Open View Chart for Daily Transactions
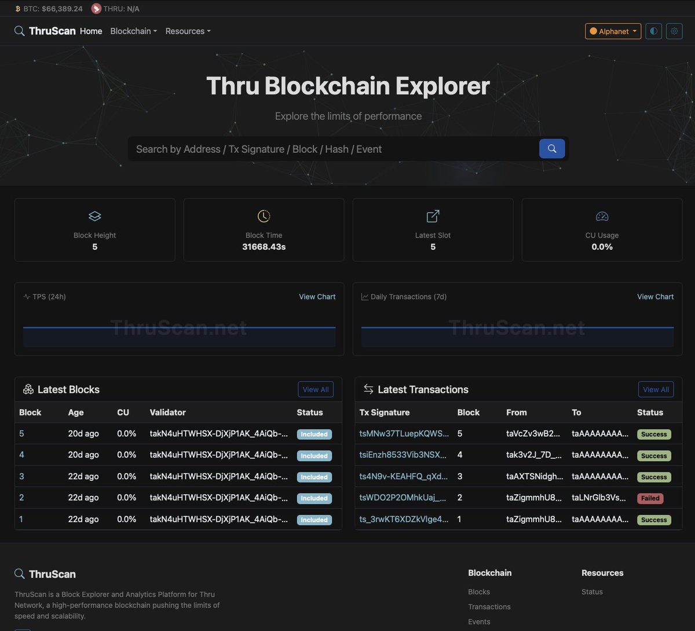The image size is (695, 631). [656, 297]
